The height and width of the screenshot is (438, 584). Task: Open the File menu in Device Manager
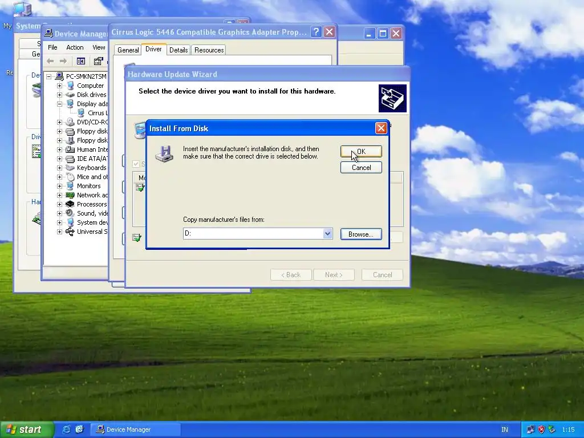[x=52, y=47]
